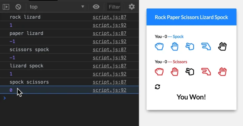
Task: Toggle the live expression eye icon
Action: pos(96,7)
